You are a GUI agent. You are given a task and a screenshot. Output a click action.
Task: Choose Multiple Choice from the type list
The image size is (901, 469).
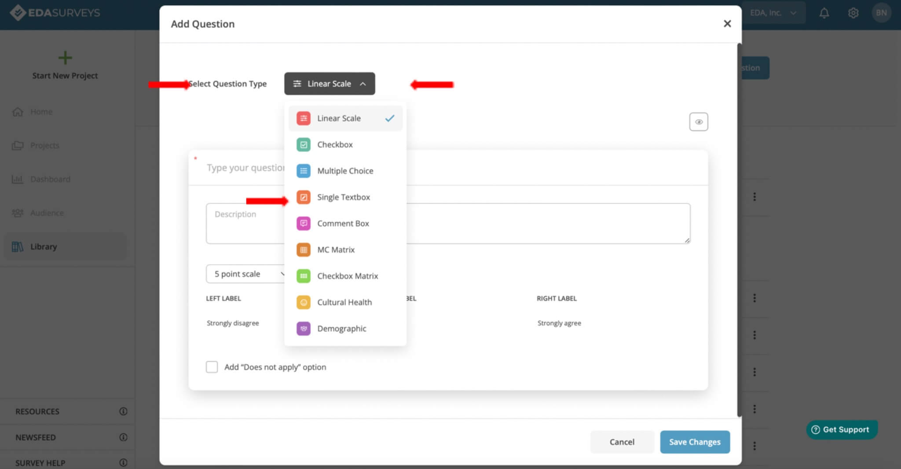tap(345, 171)
